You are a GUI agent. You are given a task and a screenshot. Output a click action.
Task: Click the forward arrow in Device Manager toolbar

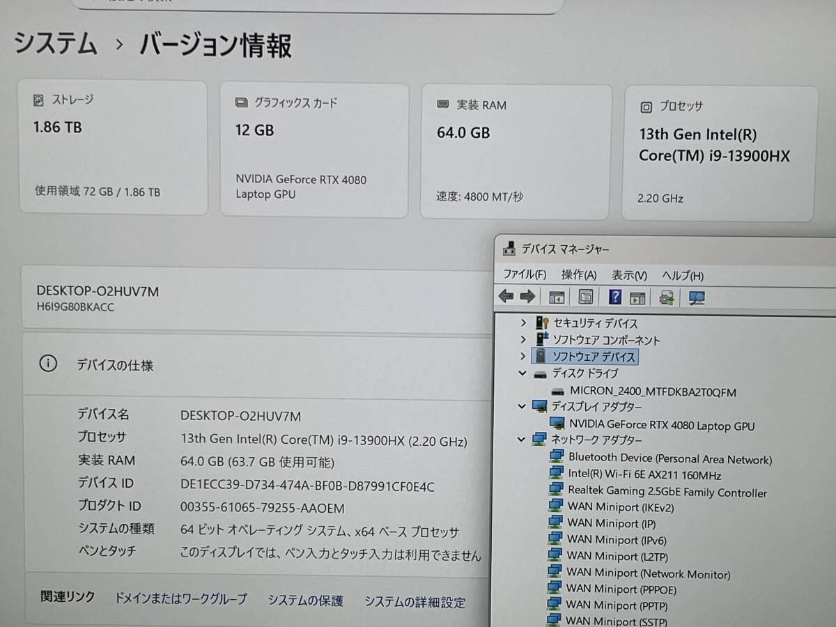point(527,297)
